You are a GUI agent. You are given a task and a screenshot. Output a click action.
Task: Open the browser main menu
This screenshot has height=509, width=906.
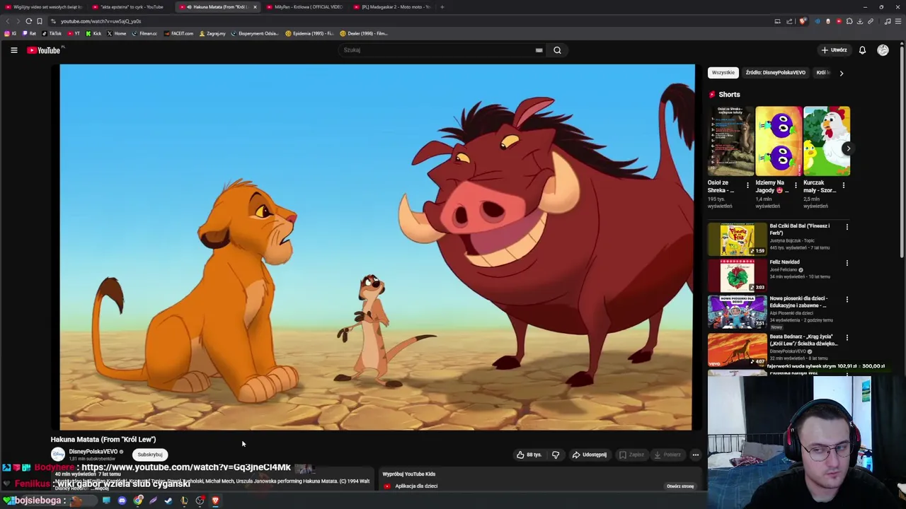(898, 21)
